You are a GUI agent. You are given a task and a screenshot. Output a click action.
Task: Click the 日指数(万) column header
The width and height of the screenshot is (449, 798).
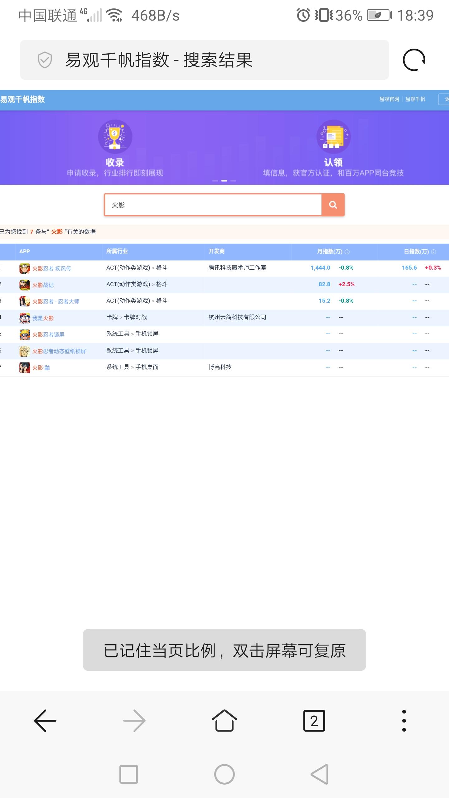pos(416,252)
